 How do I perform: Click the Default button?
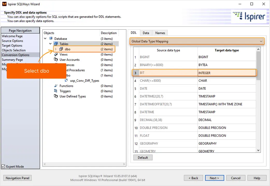coord(143,157)
